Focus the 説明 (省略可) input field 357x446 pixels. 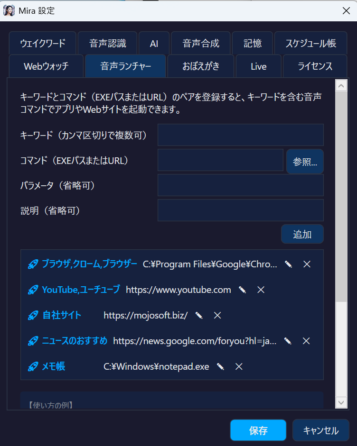(x=241, y=210)
